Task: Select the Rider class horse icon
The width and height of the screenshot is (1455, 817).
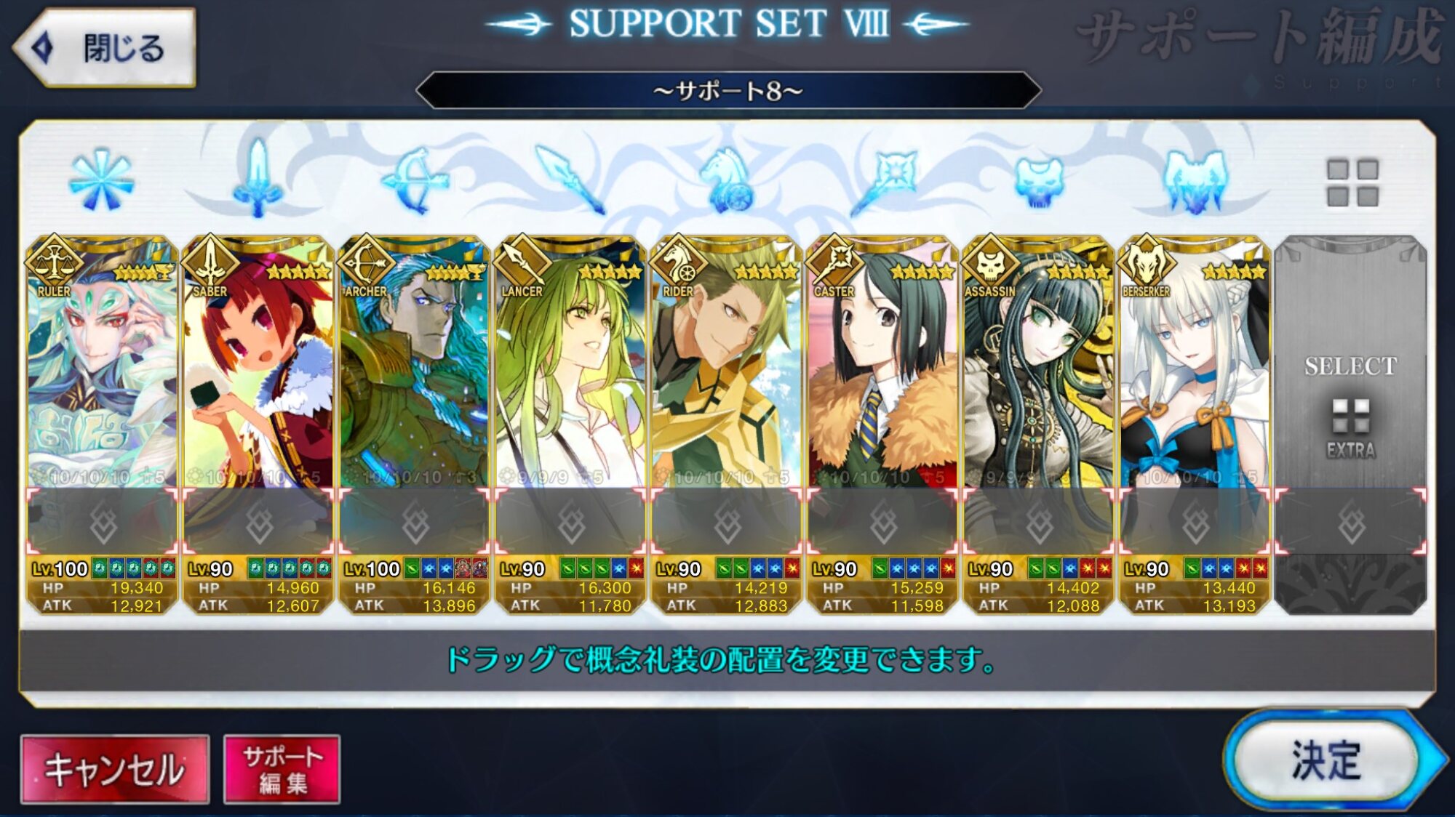Action: pos(727,180)
